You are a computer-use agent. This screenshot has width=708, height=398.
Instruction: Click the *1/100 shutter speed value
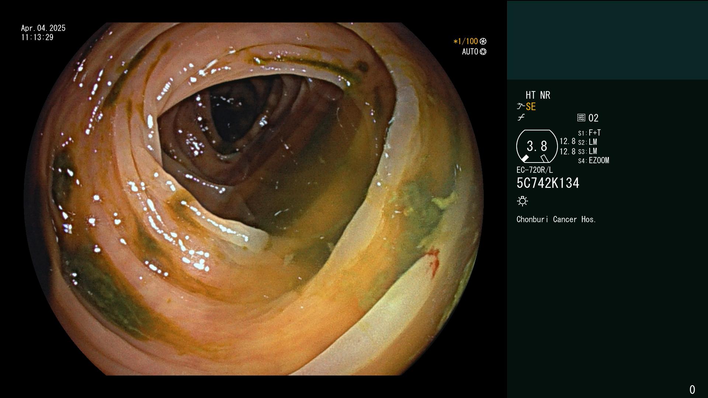click(465, 41)
